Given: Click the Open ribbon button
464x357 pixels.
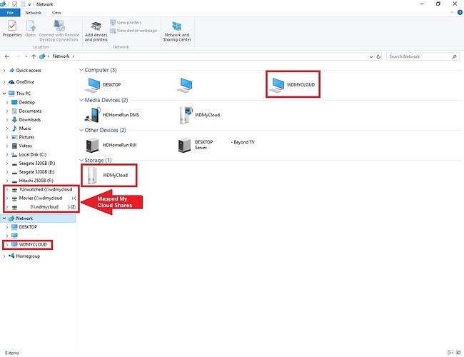Looking at the screenshot, I should point(30,29).
